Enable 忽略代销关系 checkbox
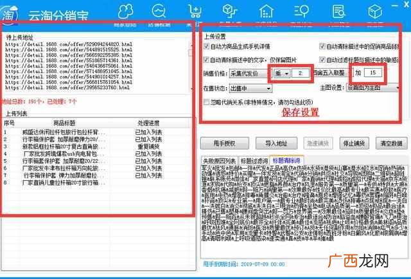The image size is (411, 279). pyautogui.click(x=206, y=102)
